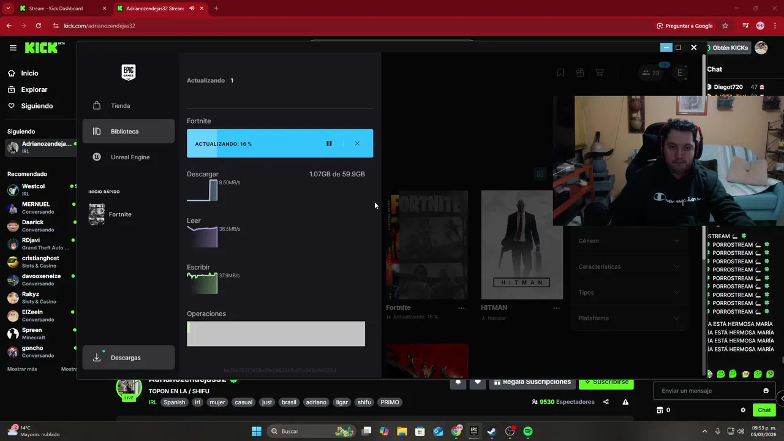This screenshot has height=441, width=784.
Task: Click the report warning icon
Action: 625,402
